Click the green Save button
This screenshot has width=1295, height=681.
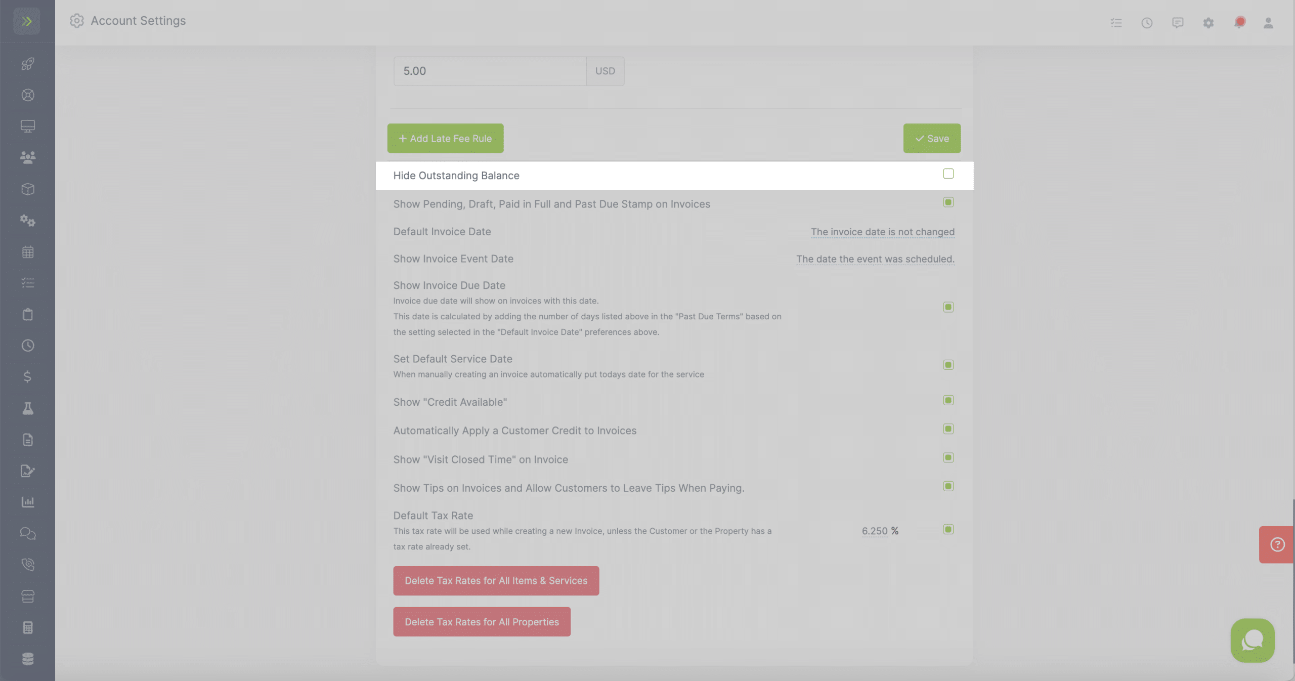point(932,138)
